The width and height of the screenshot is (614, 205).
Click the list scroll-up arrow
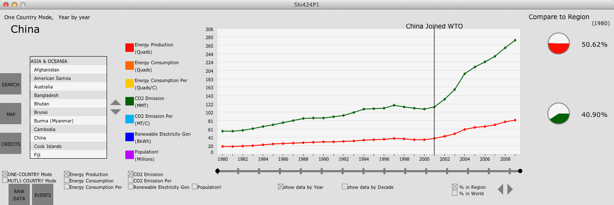pos(116,102)
